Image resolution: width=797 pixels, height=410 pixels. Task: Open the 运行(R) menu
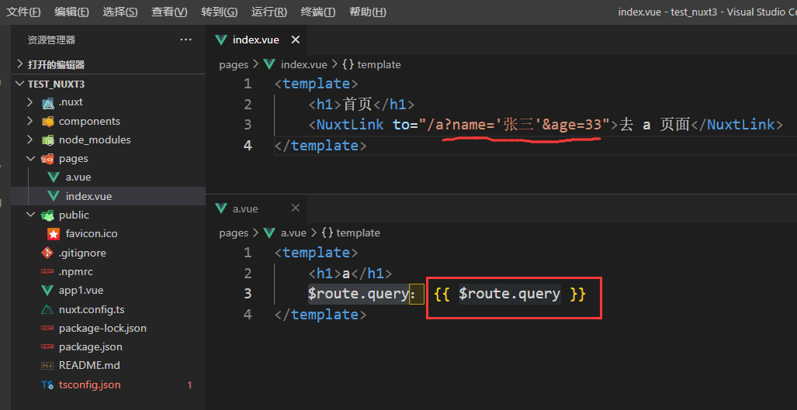click(x=269, y=12)
